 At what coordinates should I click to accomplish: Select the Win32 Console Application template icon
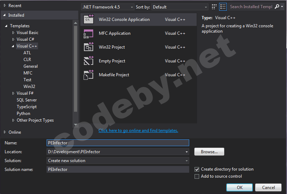click(x=89, y=20)
